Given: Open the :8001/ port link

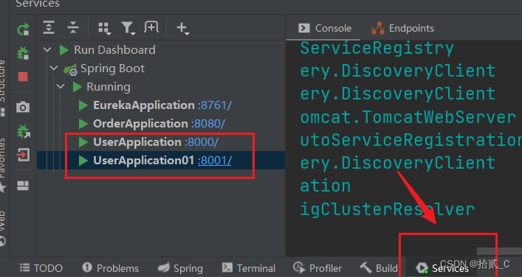Looking at the screenshot, I should (x=214, y=161).
